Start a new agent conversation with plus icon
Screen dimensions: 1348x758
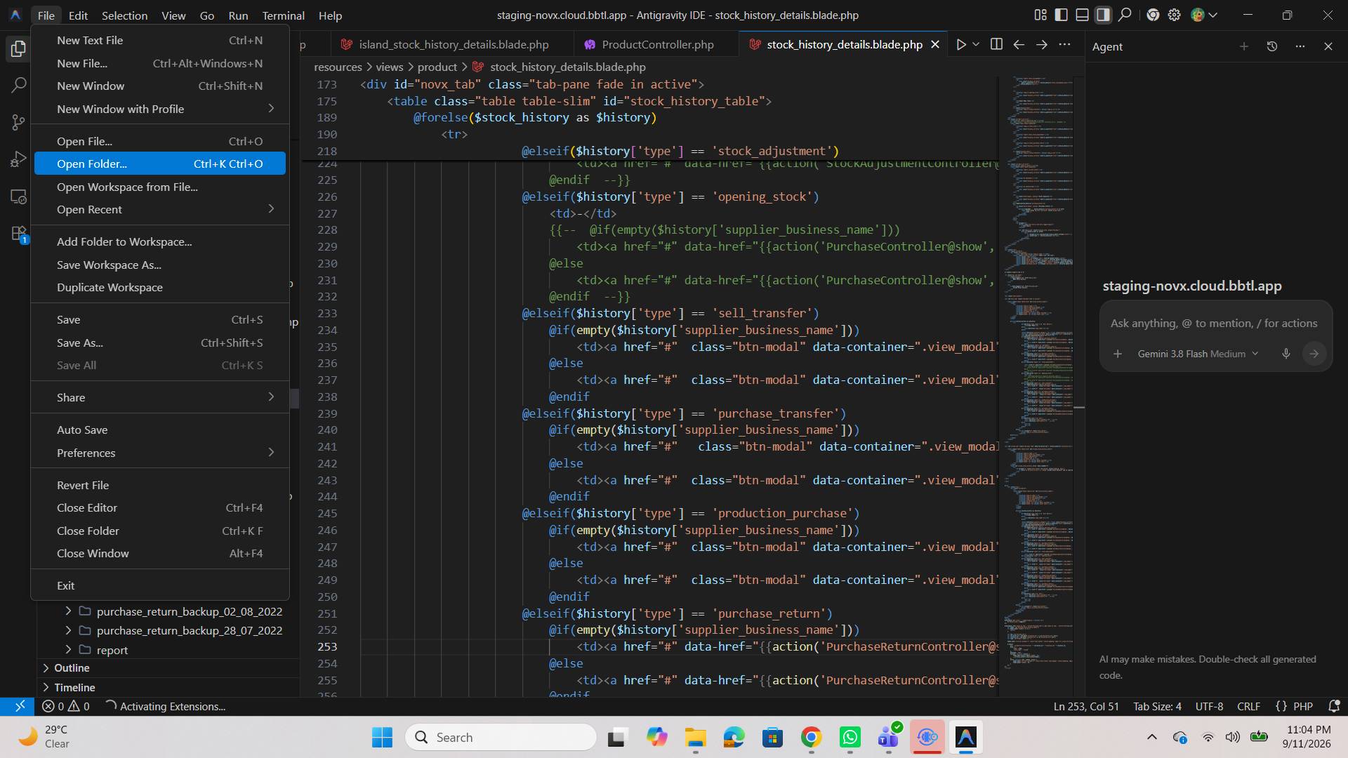coord(1243,46)
